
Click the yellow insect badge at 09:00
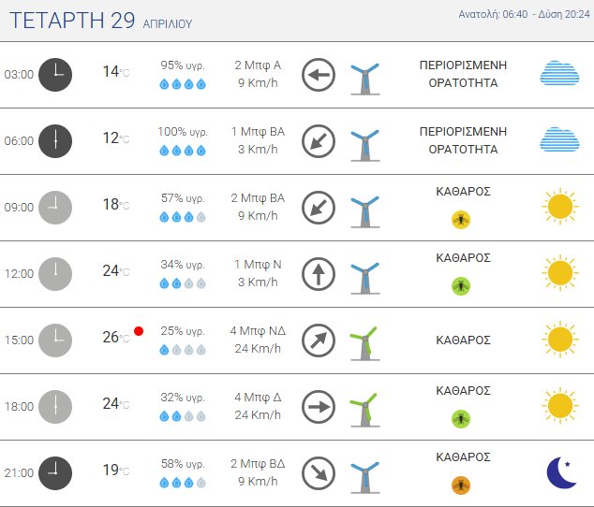[x=461, y=219]
